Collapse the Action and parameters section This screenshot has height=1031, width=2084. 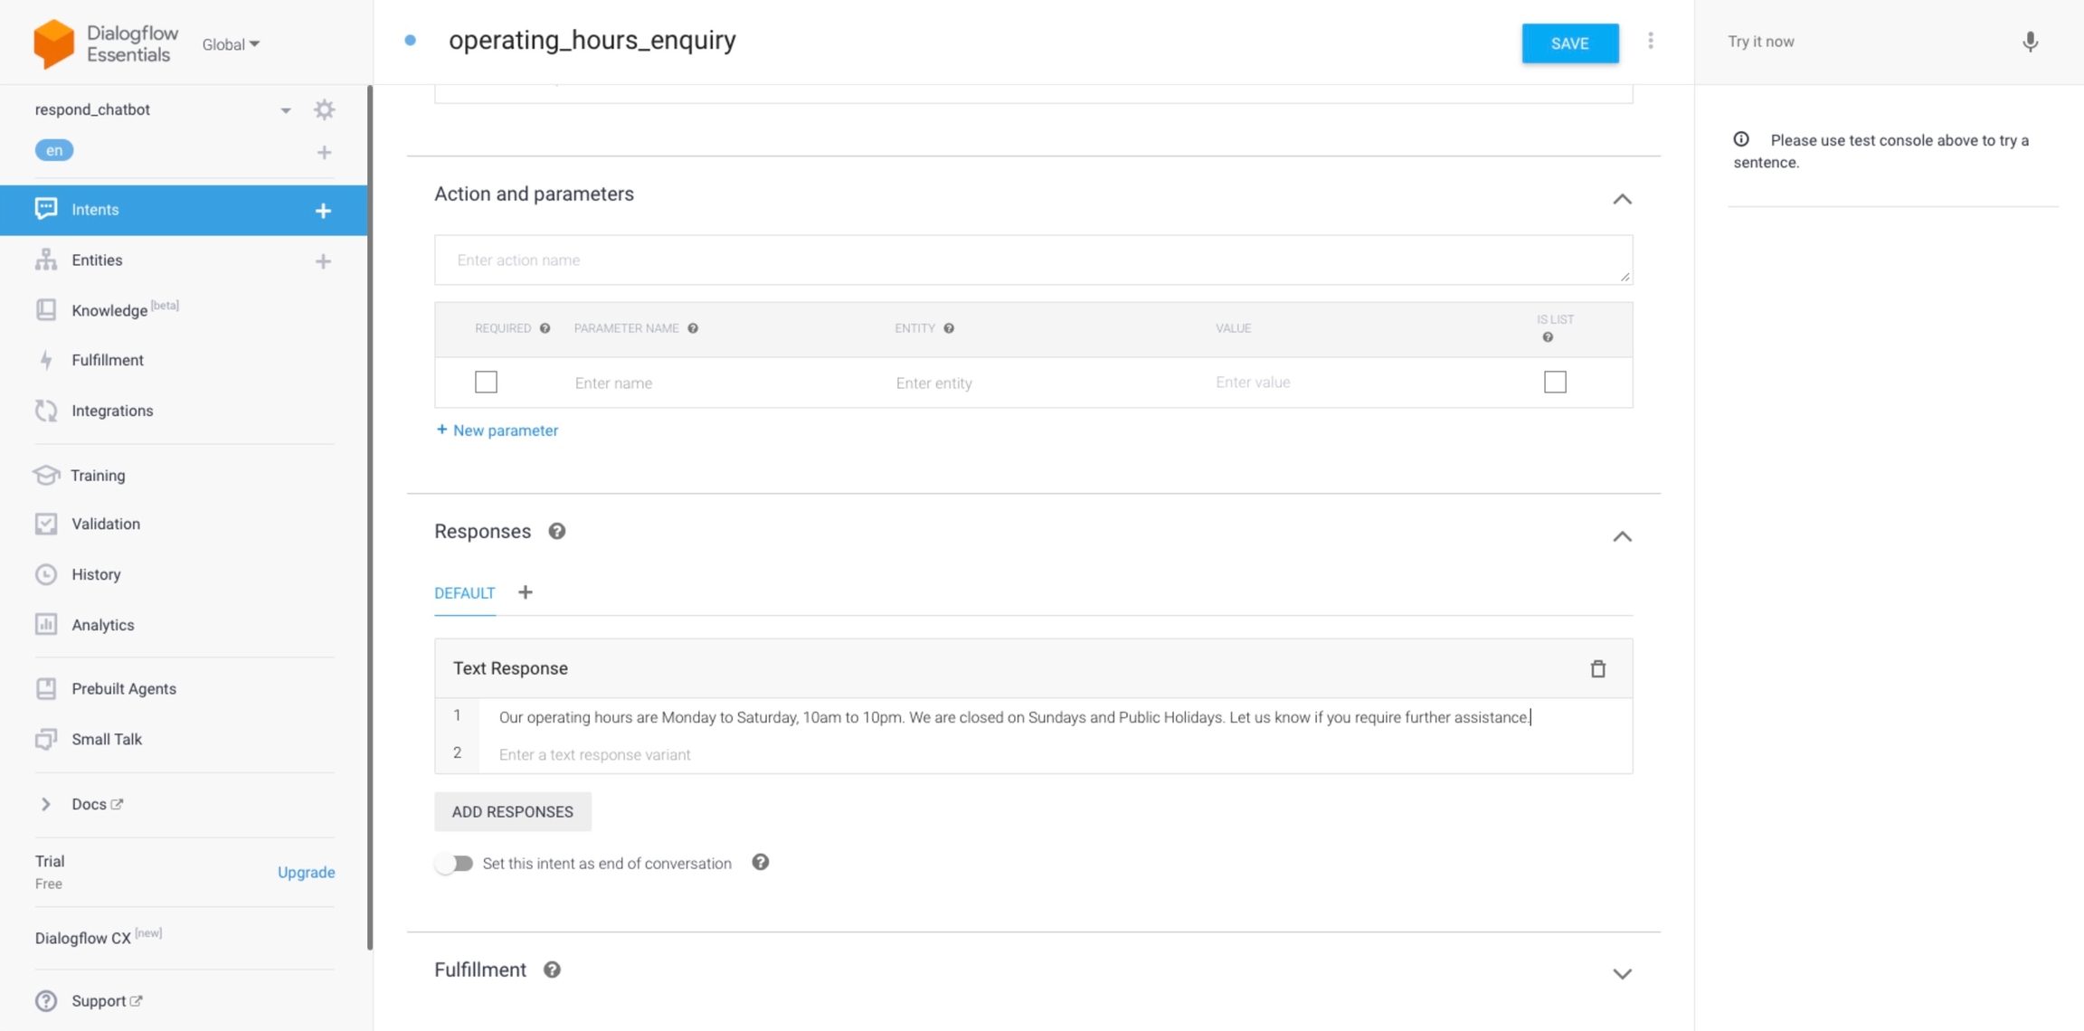1622,199
